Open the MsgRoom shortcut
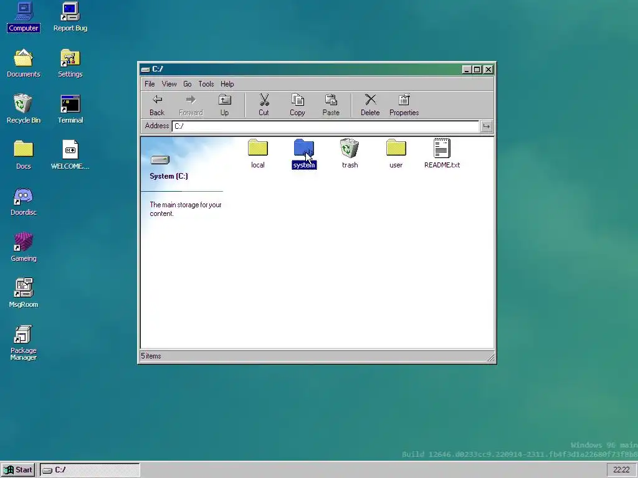 [24, 293]
